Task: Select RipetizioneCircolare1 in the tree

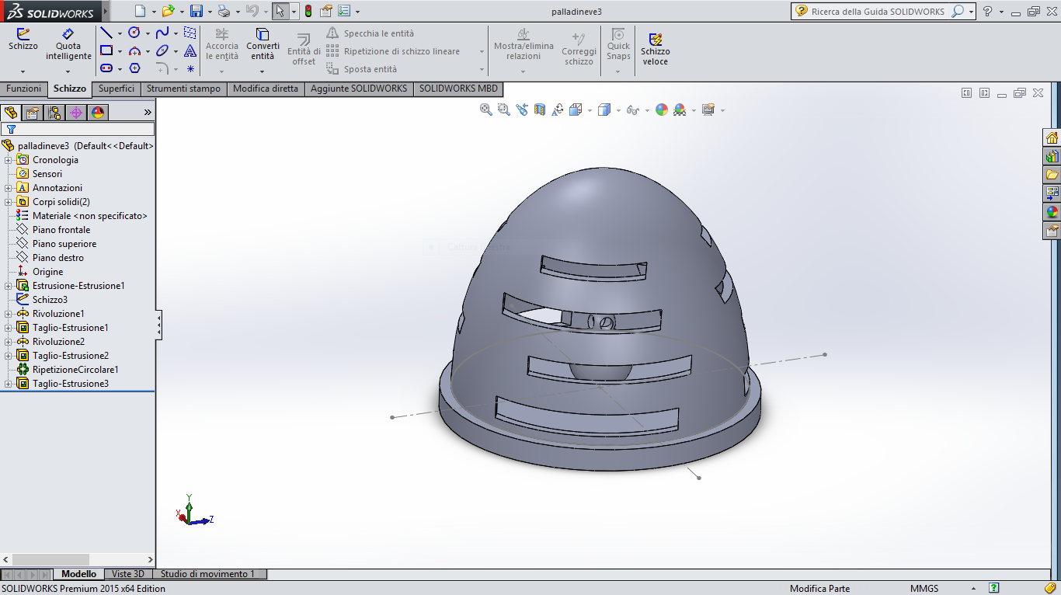Action: point(75,370)
